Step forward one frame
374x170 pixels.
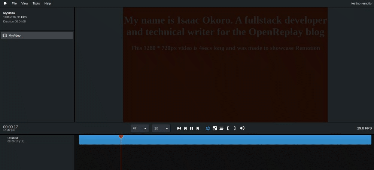[198, 128]
